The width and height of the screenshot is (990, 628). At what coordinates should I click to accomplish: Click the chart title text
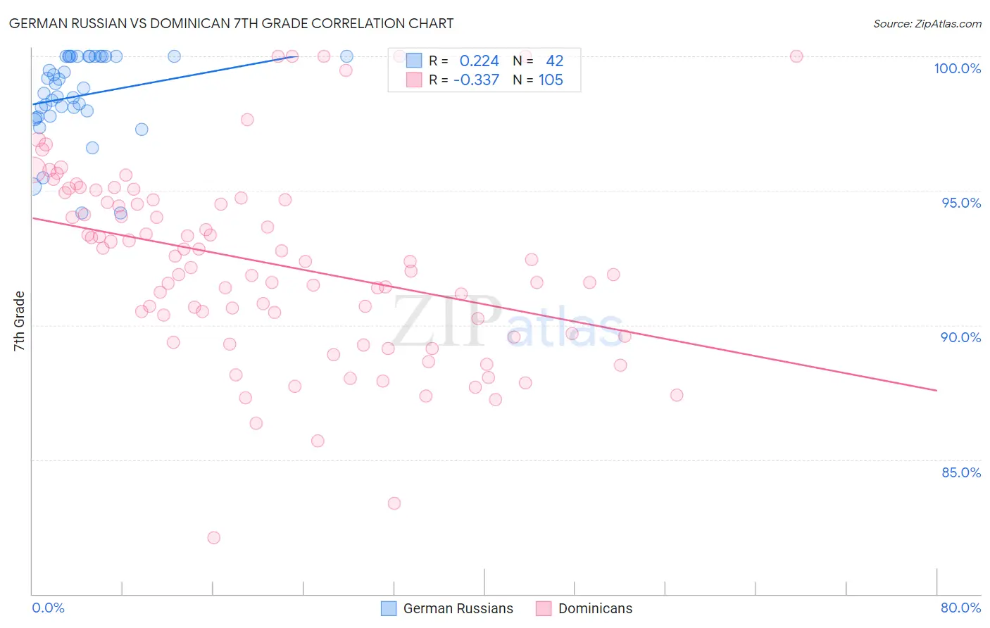pos(231,23)
